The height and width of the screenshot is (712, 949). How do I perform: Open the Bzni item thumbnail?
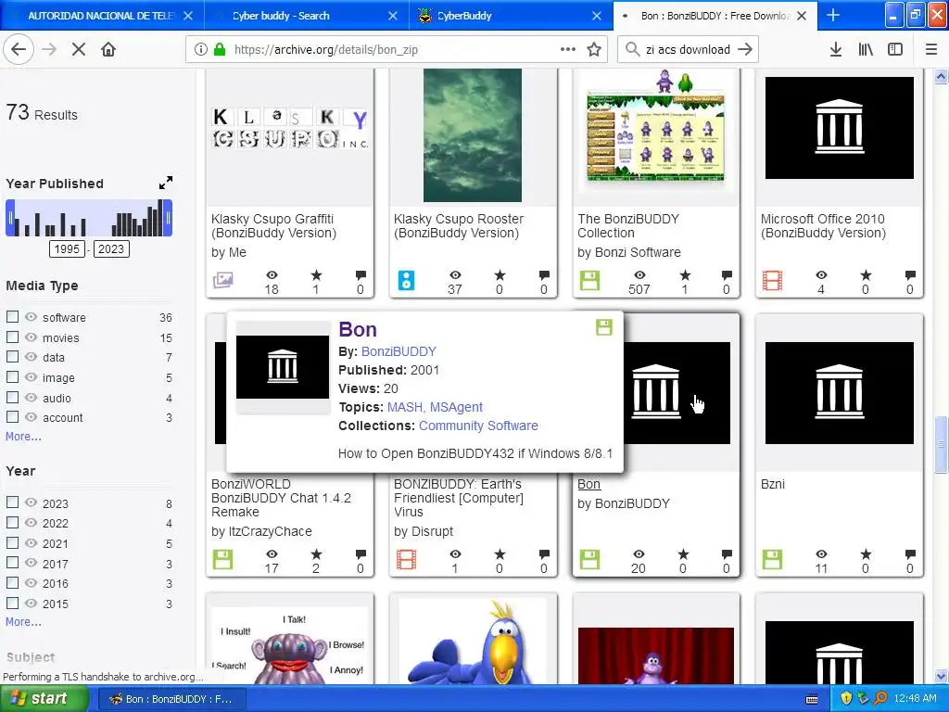tap(839, 393)
